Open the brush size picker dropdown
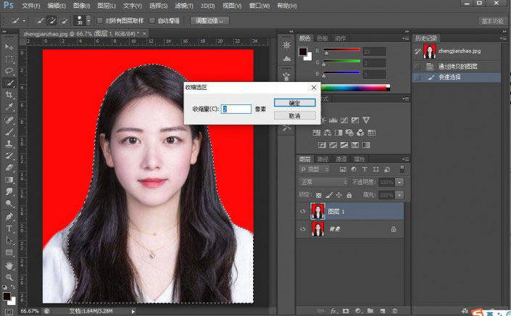Viewport: 511px width, 316px height. coord(87,20)
